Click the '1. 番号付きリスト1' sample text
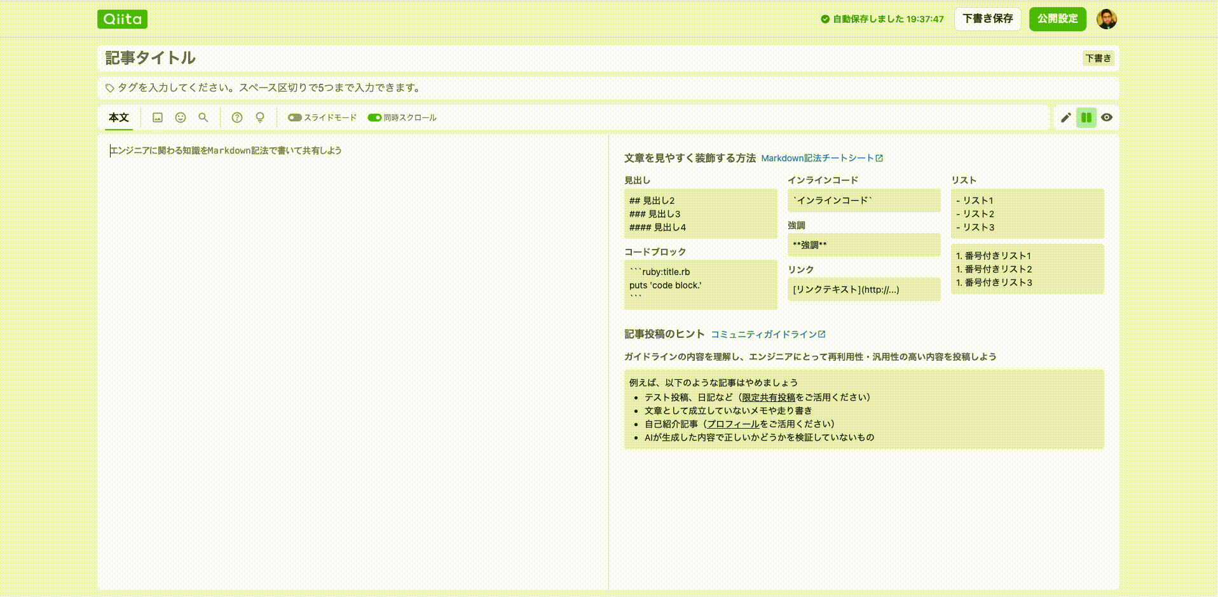Screen dimensions: 1218x597 point(994,256)
